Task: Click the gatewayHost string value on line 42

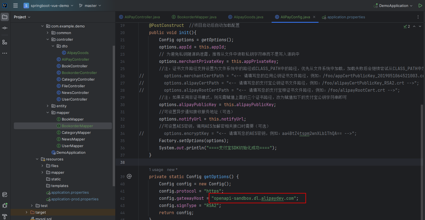Action: (x=254, y=198)
